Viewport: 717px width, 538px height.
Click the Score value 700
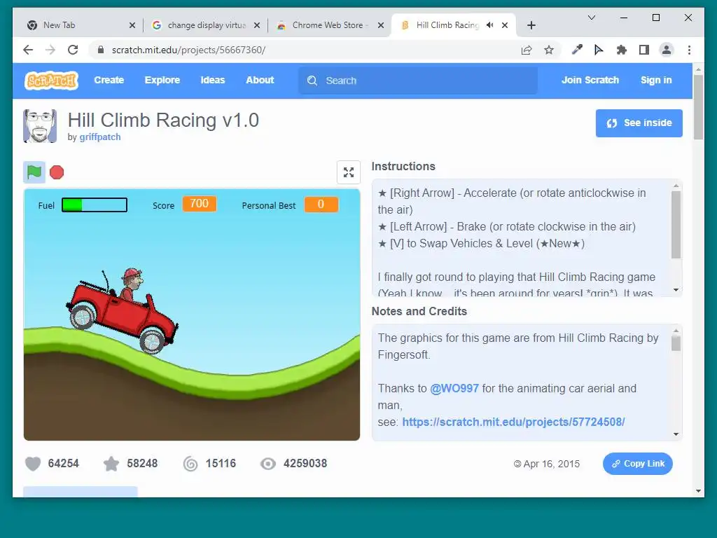point(200,204)
